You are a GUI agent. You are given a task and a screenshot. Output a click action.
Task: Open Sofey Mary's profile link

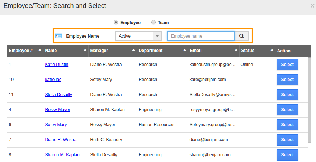click(56, 125)
